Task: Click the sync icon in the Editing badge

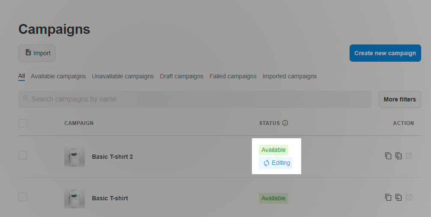Action: click(266, 163)
